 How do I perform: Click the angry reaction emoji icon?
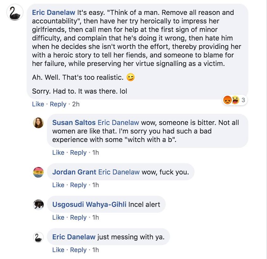[x=227, y=101]
